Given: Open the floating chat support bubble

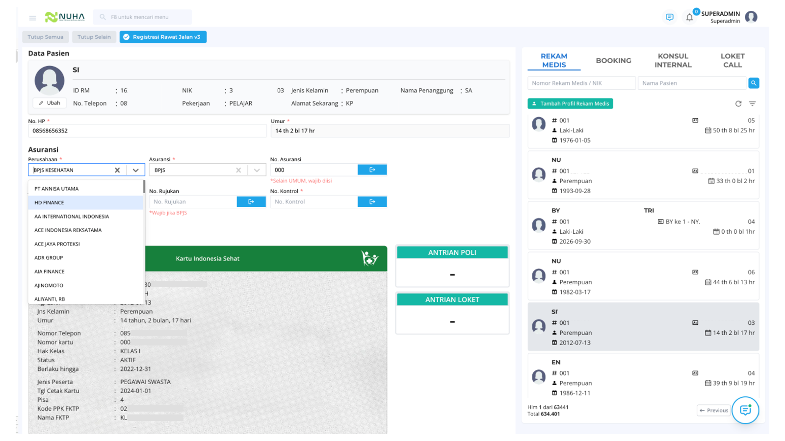Looking at the screenshot, I should [745, 410].
